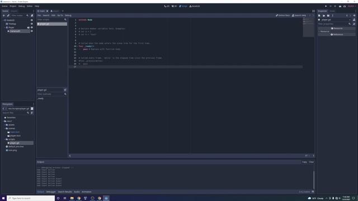
Task: Open Inspector object history list
Action: point(354,16)
